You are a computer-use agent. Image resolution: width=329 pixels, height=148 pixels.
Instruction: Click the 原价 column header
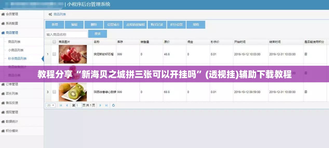tap(167, 42)
